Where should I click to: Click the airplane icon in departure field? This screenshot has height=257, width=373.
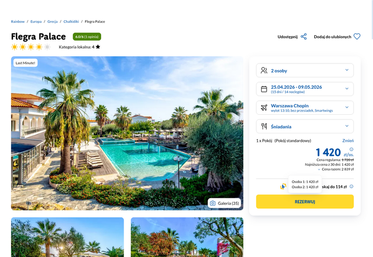click(264, 108)
